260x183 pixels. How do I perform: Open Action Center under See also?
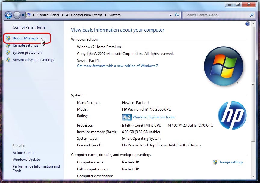pos(23,153)
